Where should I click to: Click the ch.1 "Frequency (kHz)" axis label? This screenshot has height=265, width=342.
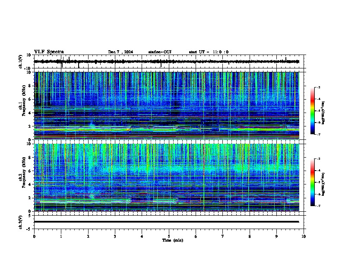pos(24,101)
